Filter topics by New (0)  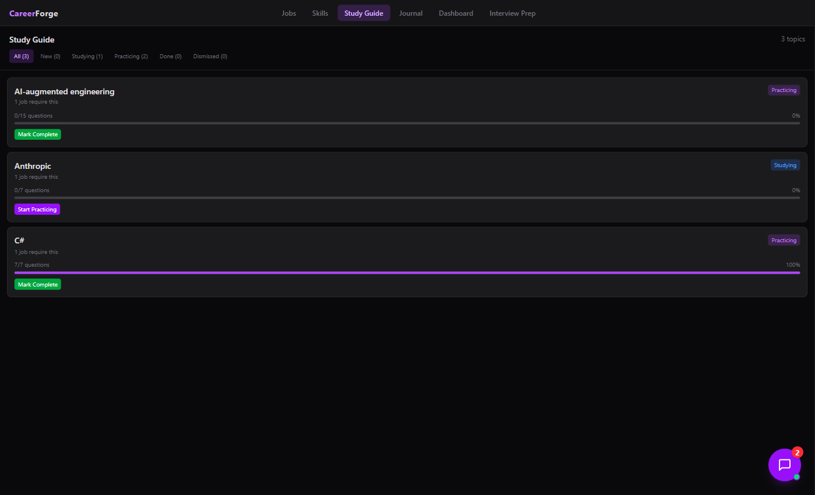click(50, 56)
